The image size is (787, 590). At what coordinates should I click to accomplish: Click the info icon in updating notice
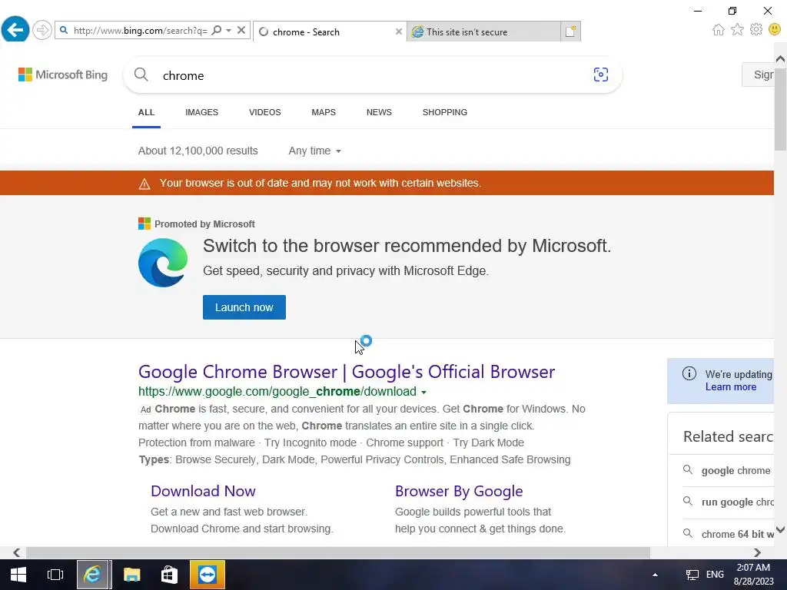click(689, 373)
